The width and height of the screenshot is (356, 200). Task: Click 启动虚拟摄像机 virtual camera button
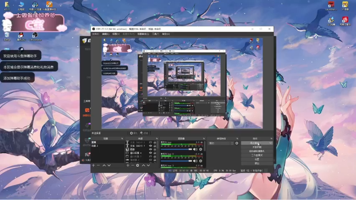click(257, 151)
